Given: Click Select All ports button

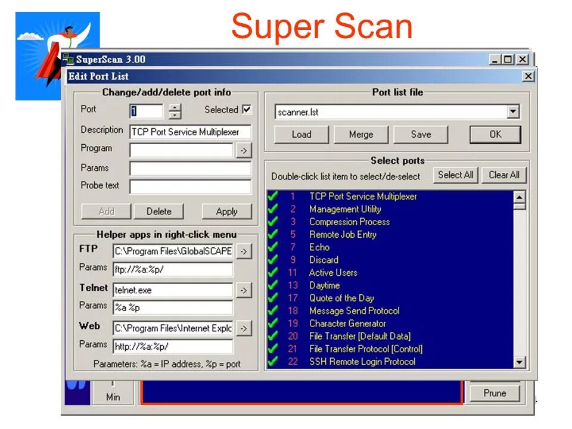Looking at the screenshot, I should [x=456, y=175].
